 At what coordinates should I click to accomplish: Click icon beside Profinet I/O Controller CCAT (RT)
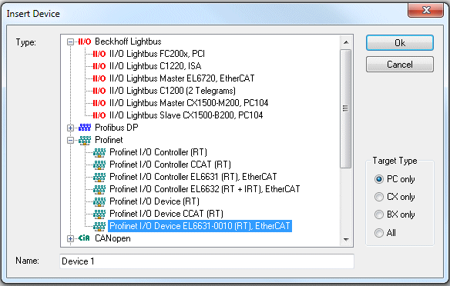coord(99,165)
